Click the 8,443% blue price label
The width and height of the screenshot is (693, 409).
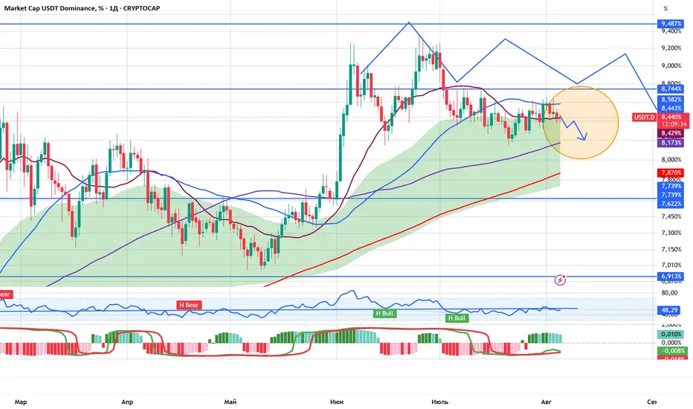pos(671,109)
